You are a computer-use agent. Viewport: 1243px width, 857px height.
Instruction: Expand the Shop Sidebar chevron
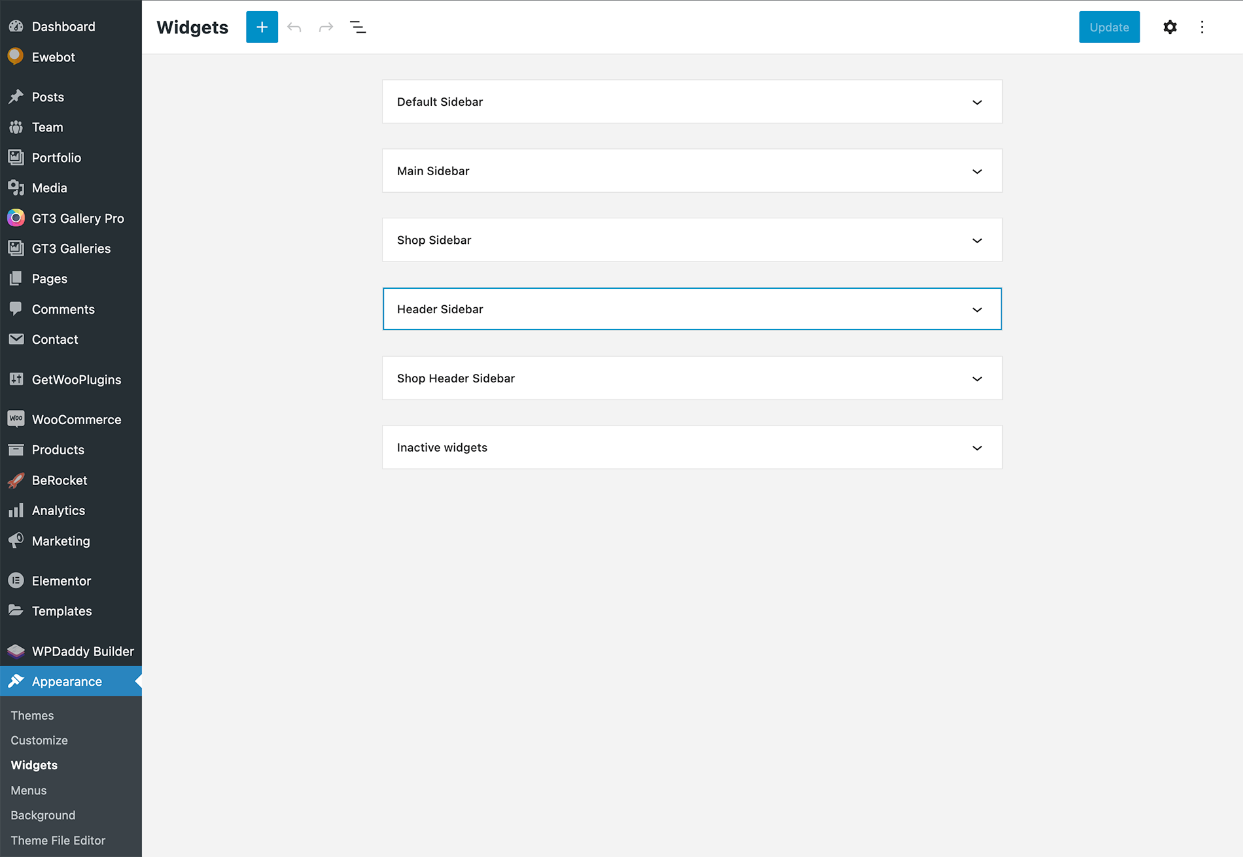[977, 241]
